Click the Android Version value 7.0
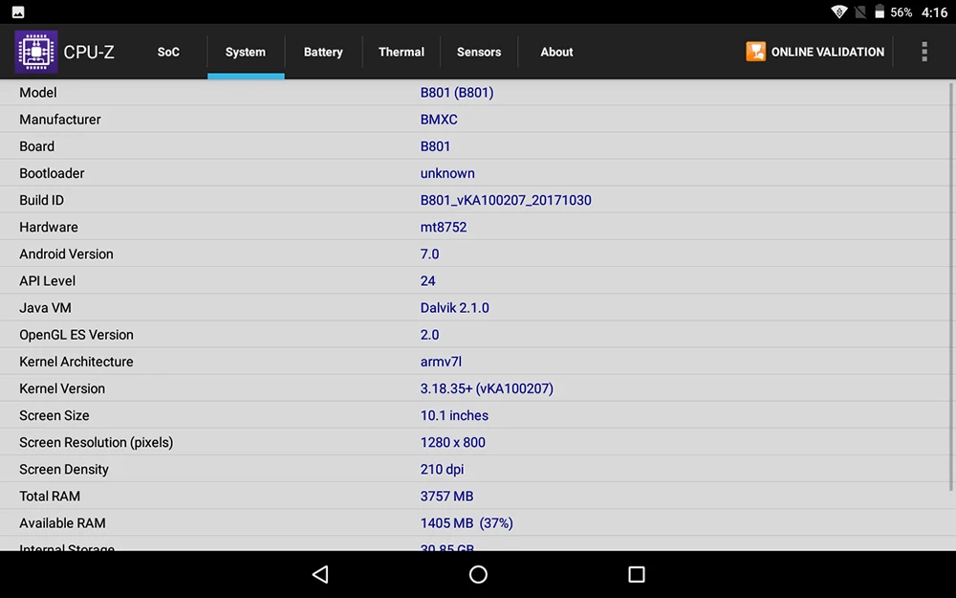The height and width of the screenshot is (598, 956). point(429,254)
